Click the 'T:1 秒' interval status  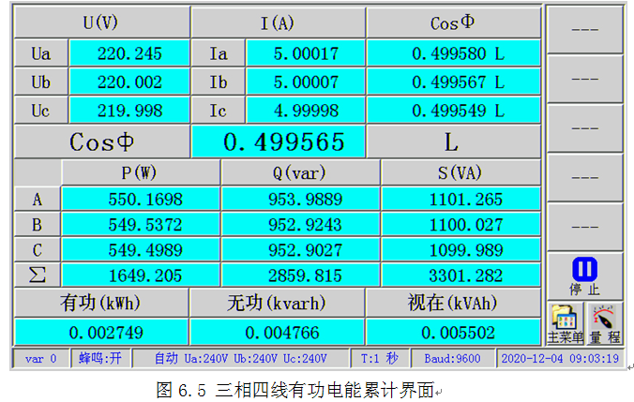(380, 358)
